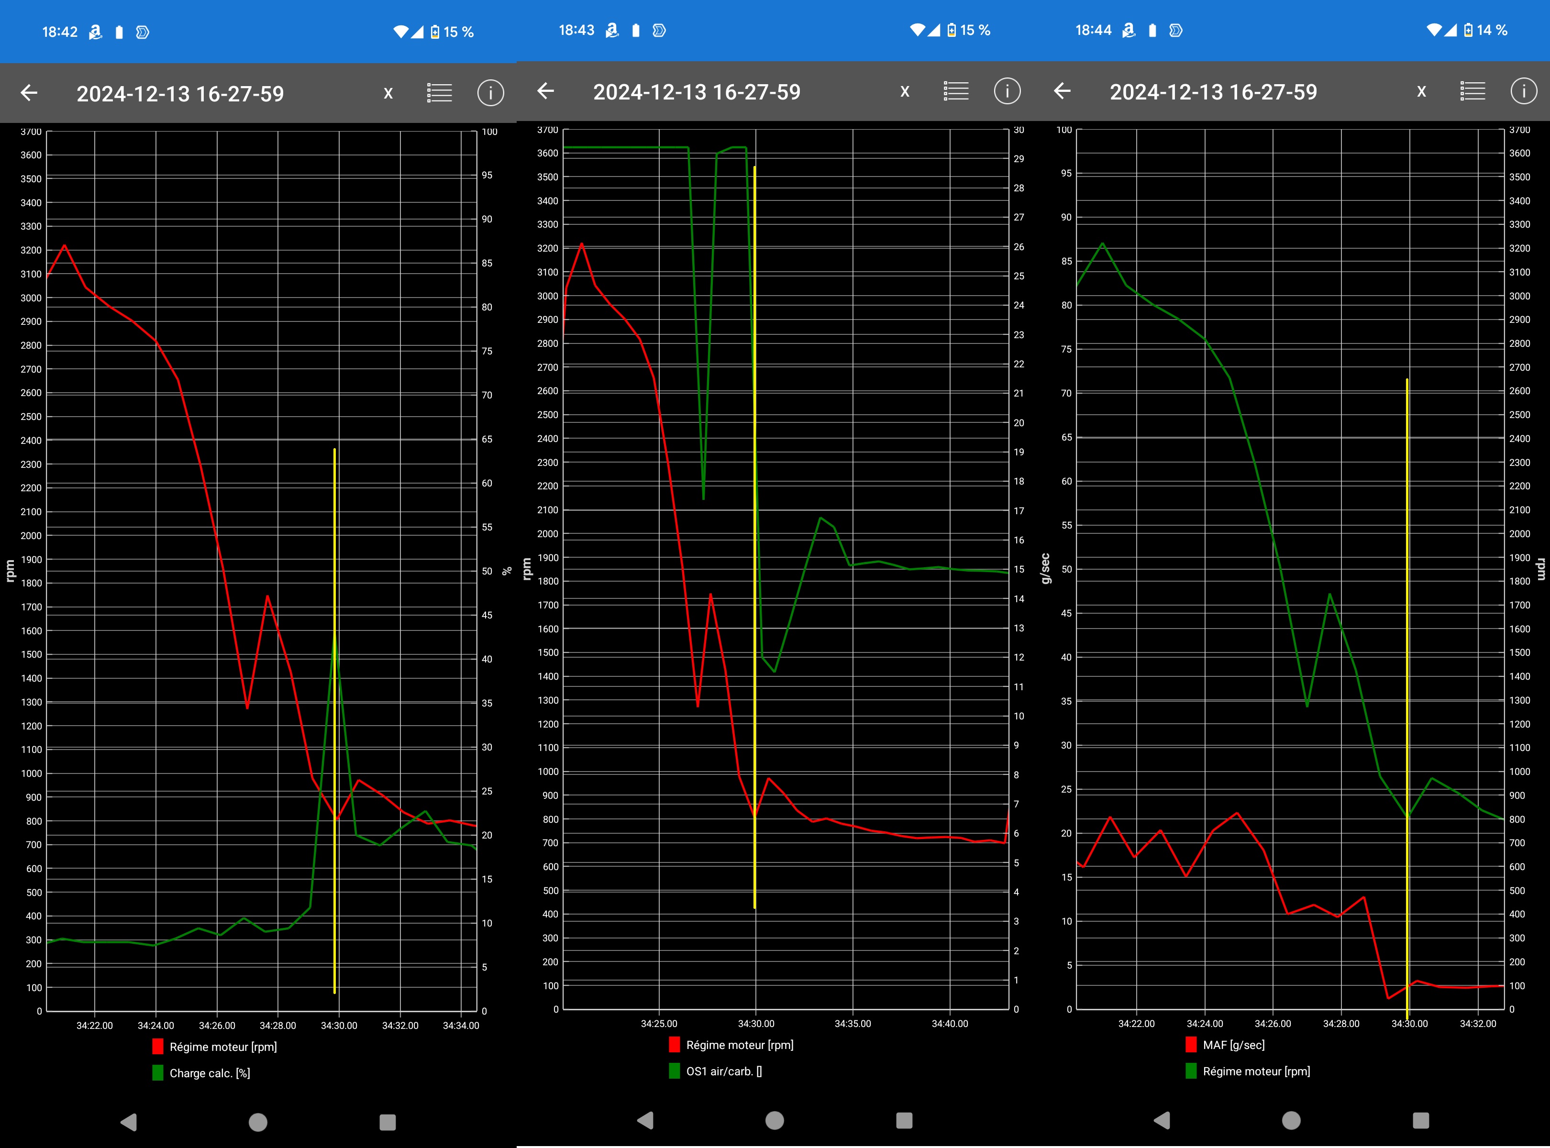
Task: Tap Android recents square on the 18:42 screen
Action: 388,1122
